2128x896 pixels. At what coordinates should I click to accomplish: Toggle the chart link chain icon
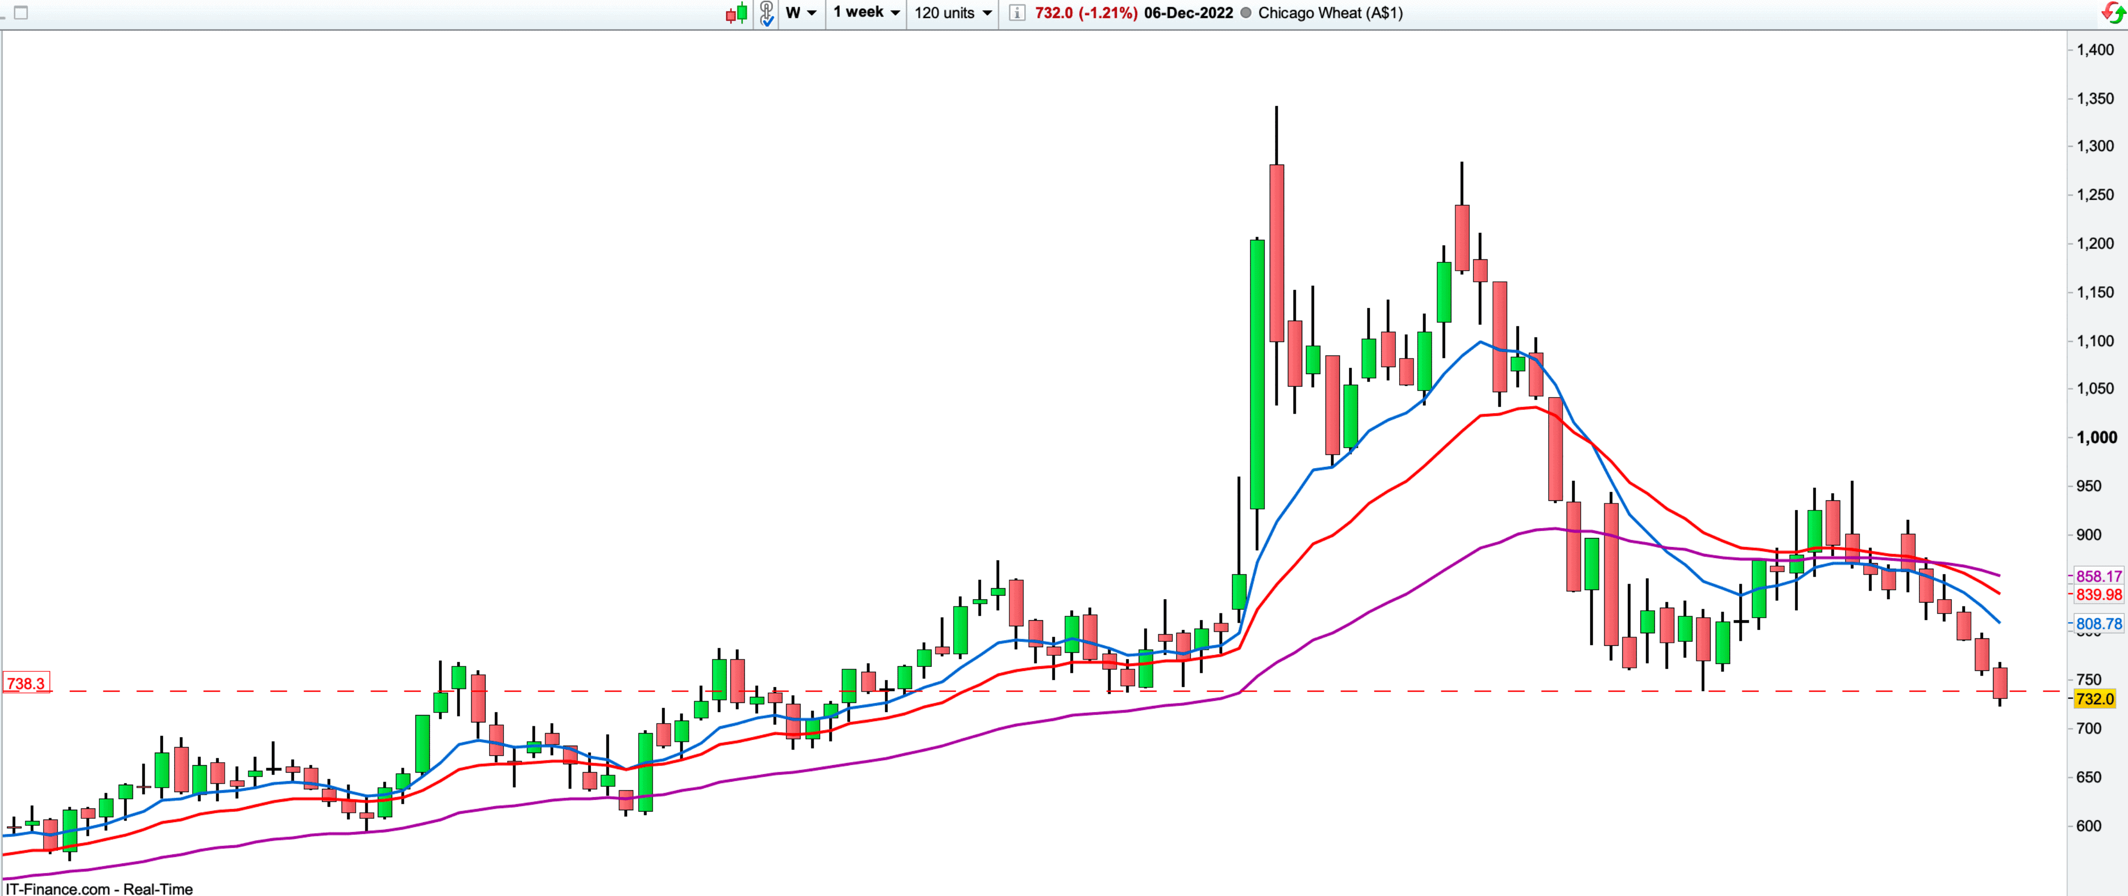tap(767, 13)
